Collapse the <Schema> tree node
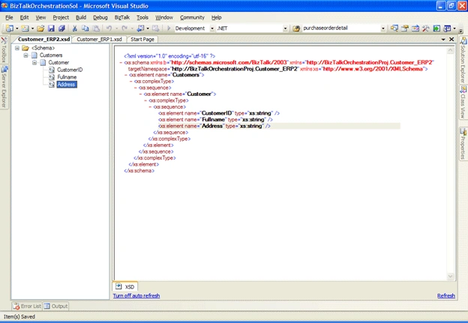Image resolution: width=468 pixels, height=323 pixels. pyautogui.click(x=17, y=48)
